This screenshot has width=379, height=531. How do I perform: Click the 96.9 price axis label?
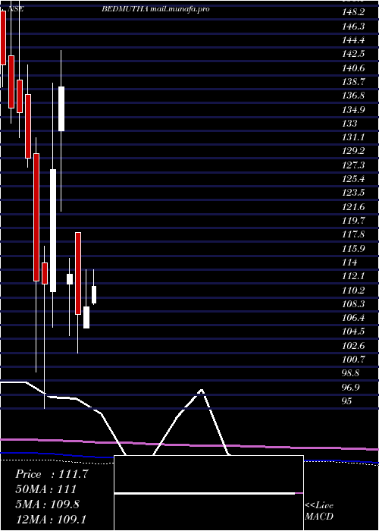351,387
